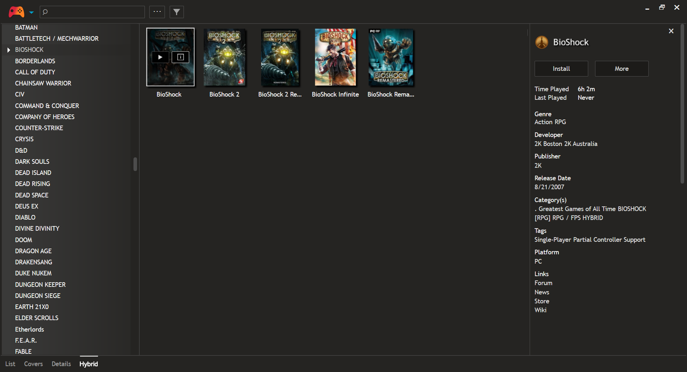Select COUNTER-STRIKE category
The image size is (687, 372).
tap(39, 128)
